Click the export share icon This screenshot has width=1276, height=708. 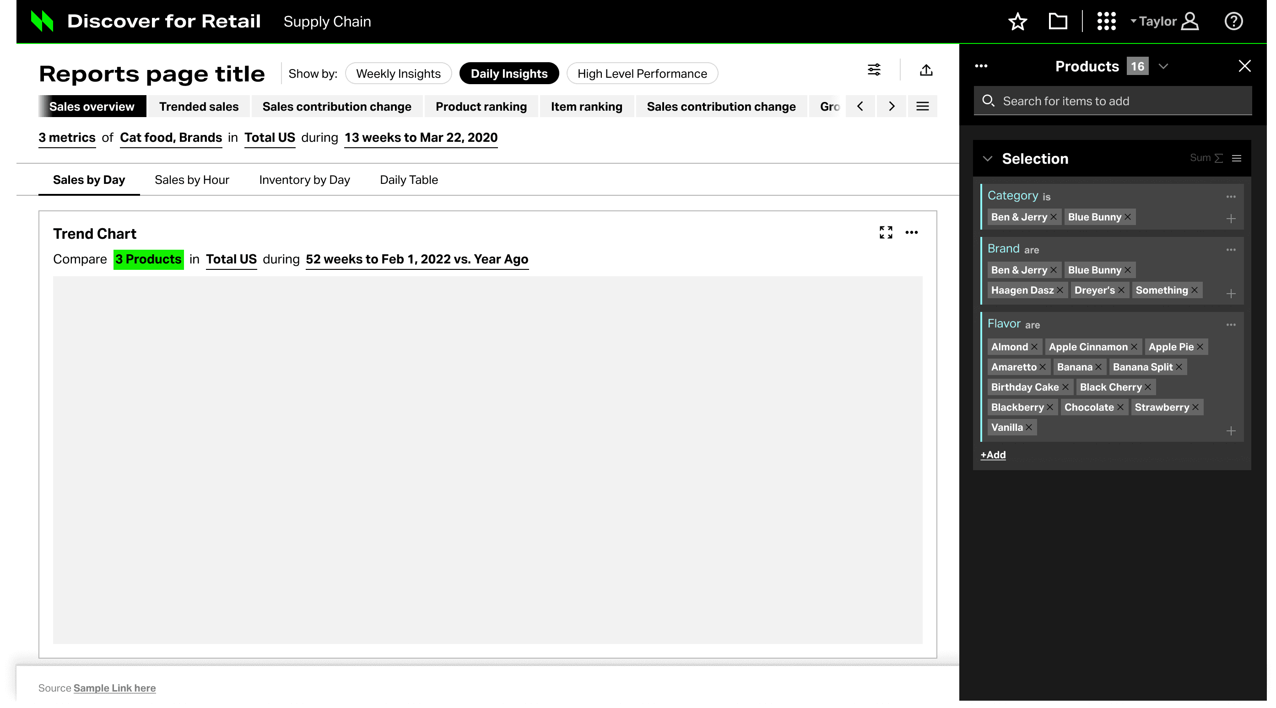(x=926, y=70)
